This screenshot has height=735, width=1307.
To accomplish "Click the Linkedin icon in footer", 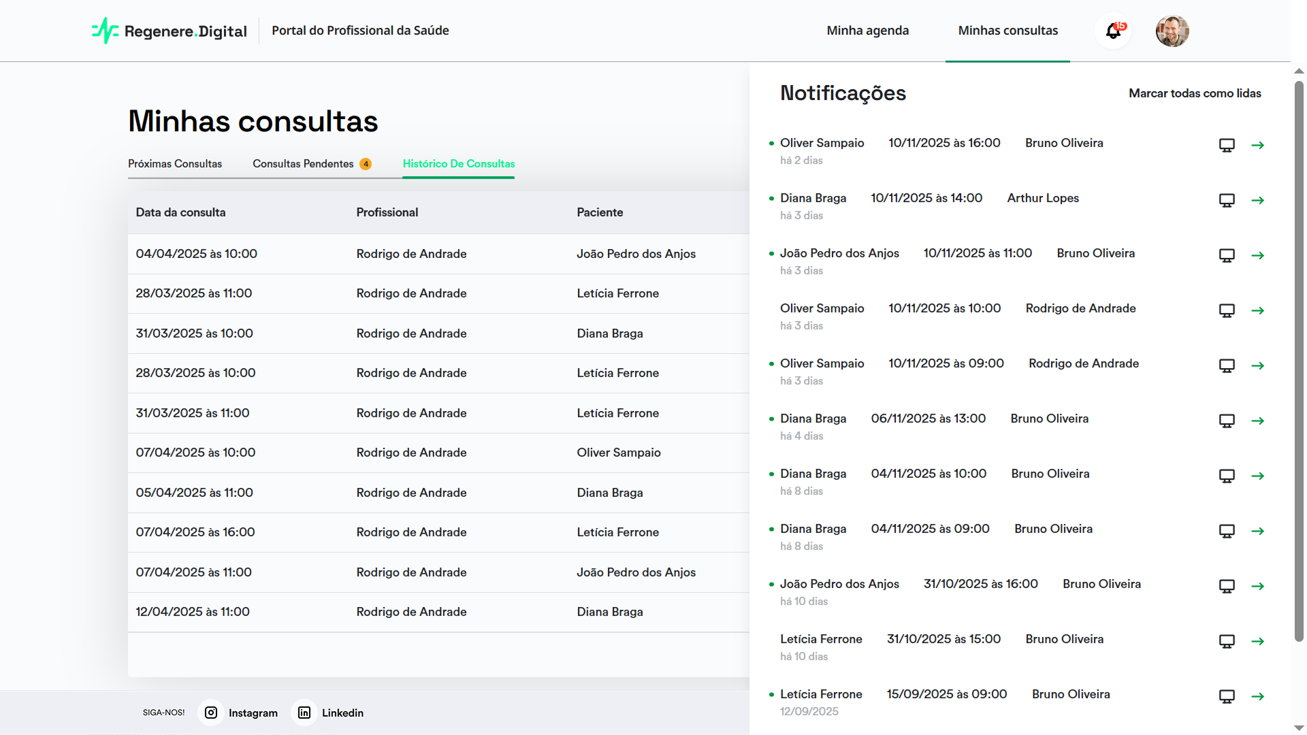I will tap(304, 713).
